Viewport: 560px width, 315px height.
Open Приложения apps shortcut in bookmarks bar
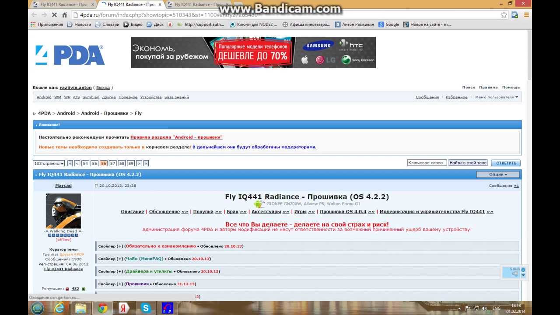click(x=47, y=24)
